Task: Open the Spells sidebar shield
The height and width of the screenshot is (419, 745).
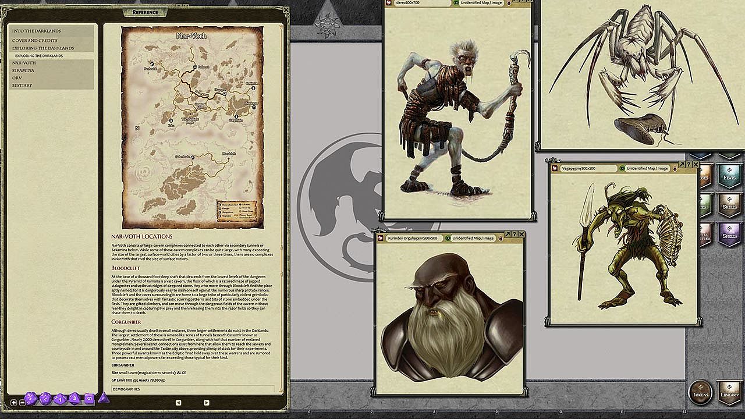Action: point(729,234)
